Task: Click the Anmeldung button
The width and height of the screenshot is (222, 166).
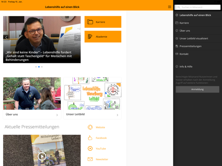Action: click(x=197, y=89)
